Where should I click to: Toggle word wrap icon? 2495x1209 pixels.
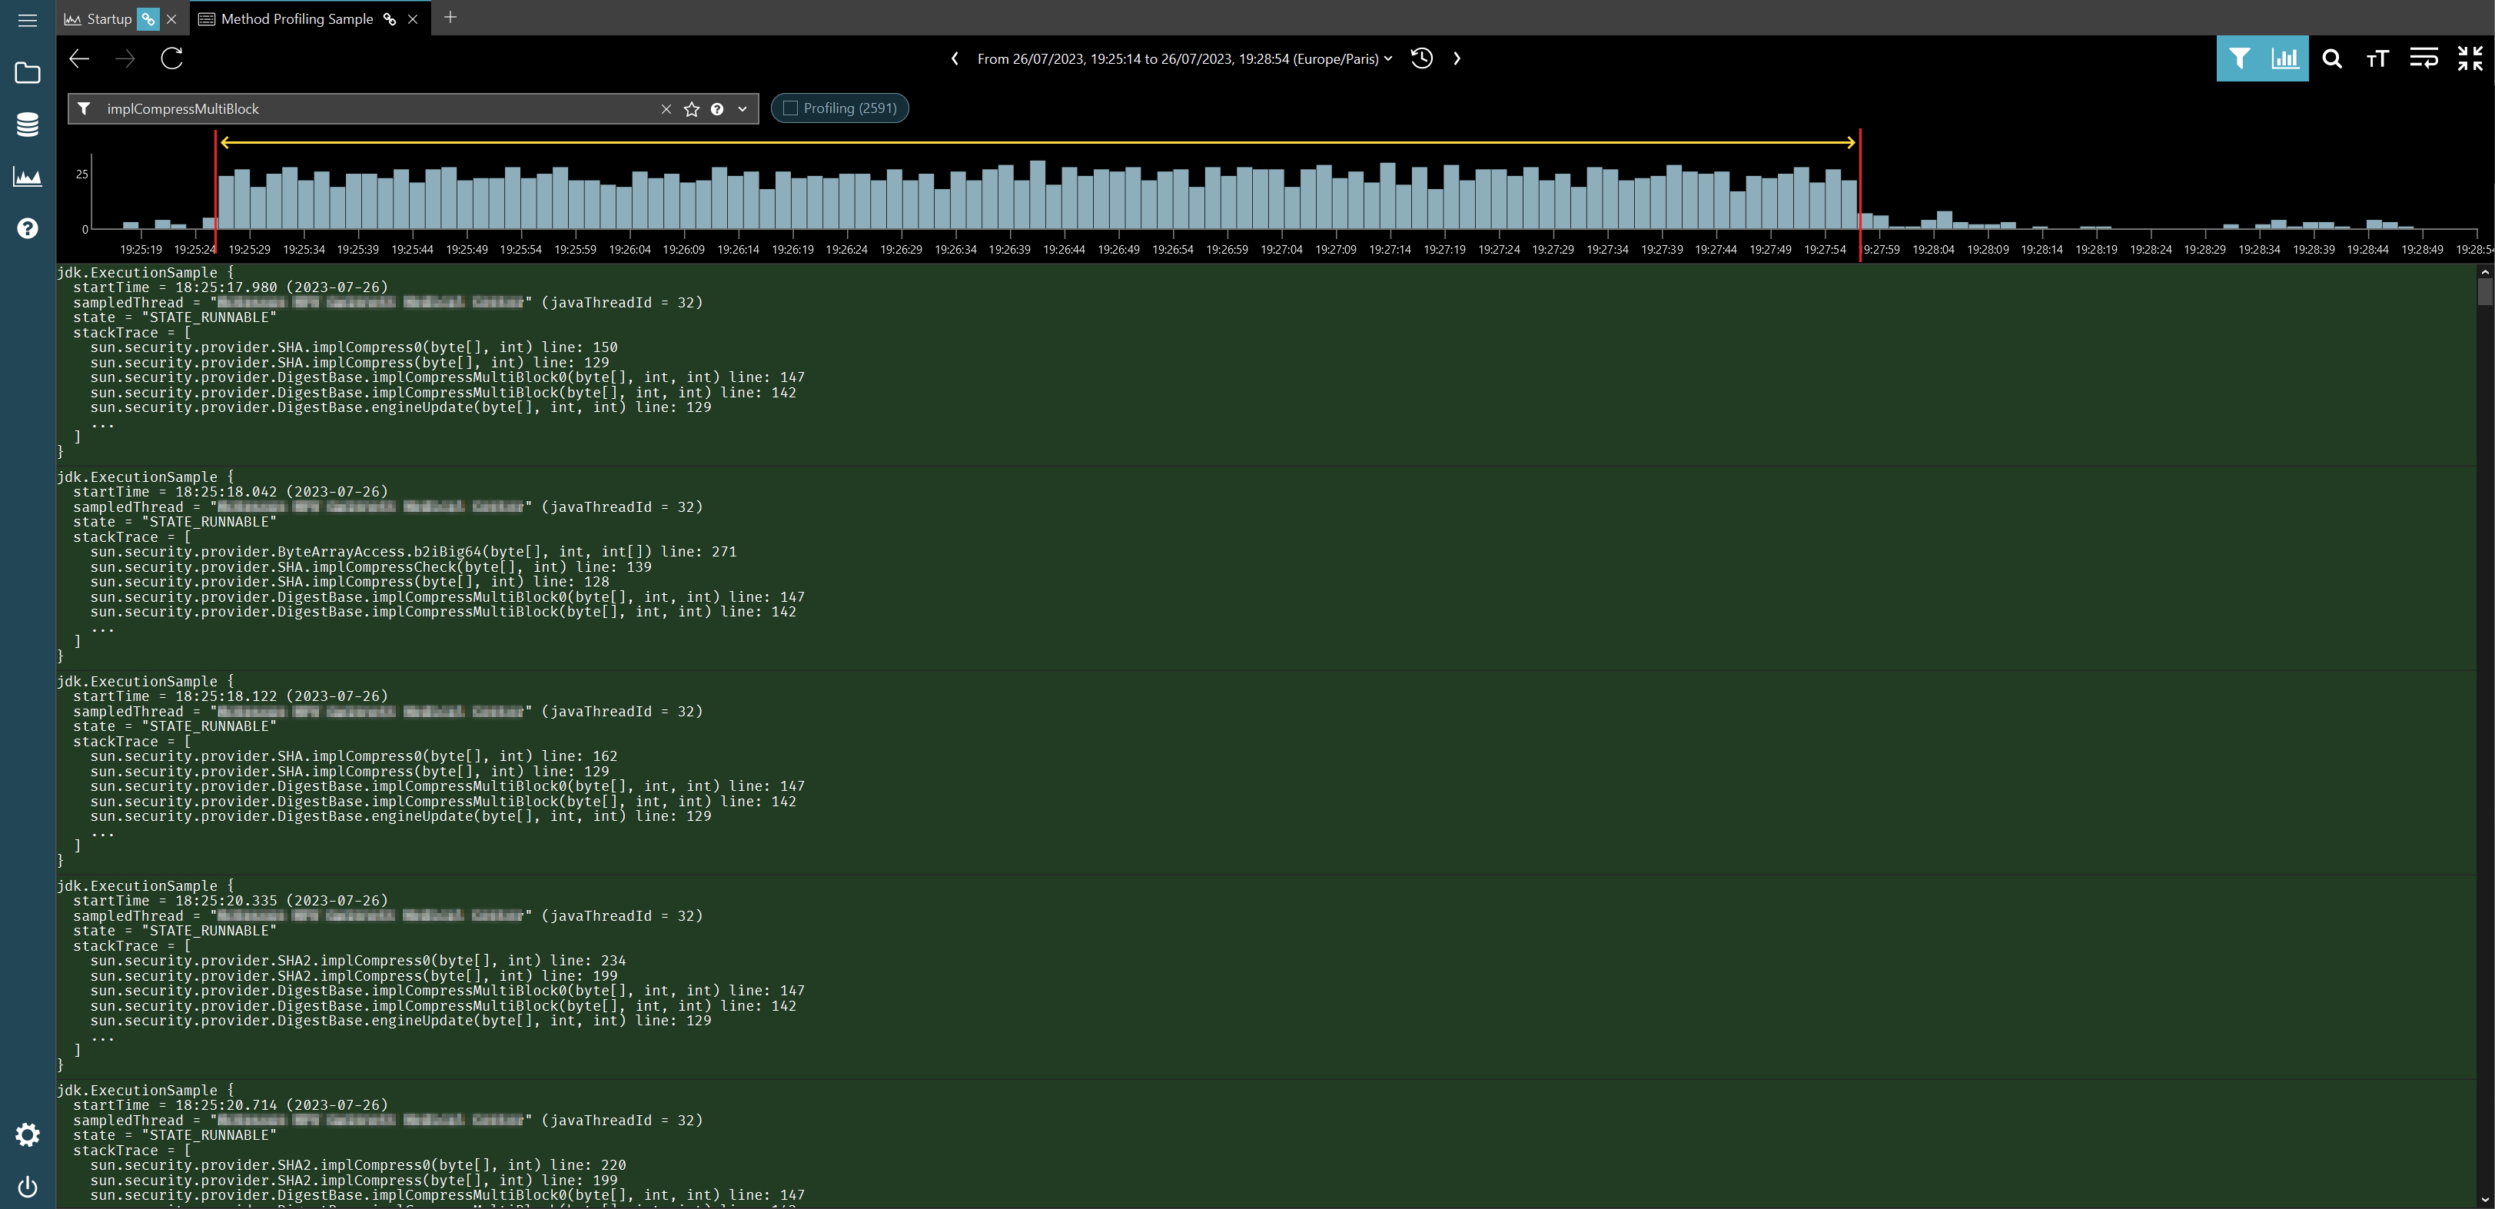pyautogui.click(x=2424, y=59)
